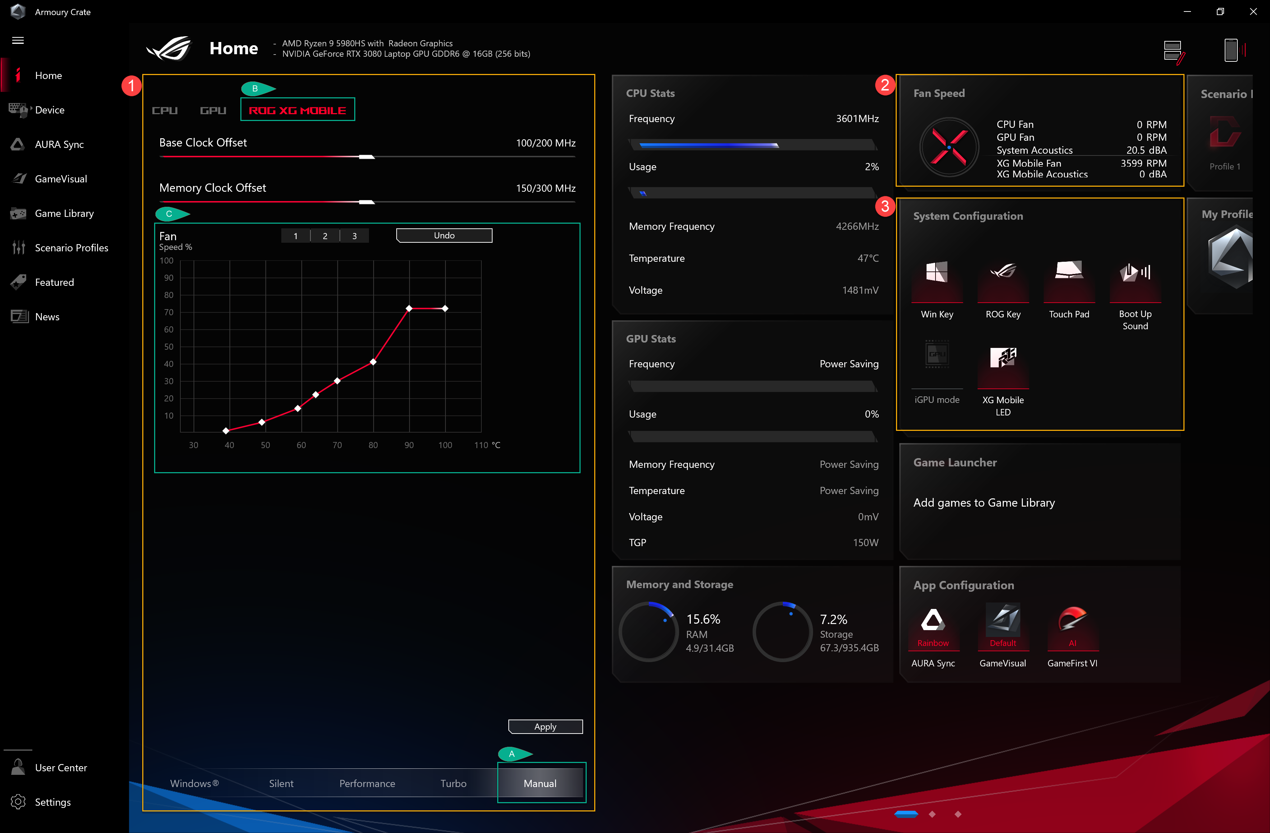Open the ROG XG Mobile panel
The height and width of the screenshot is (833, 1270).
(297, 110)
